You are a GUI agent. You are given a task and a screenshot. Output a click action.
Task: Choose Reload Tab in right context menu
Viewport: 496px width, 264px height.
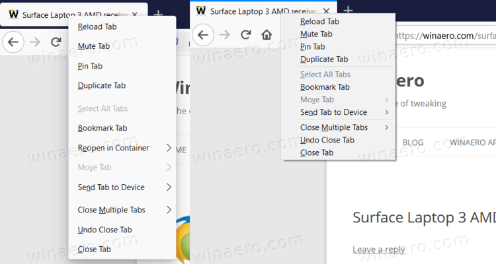click(x=338, y=22)
